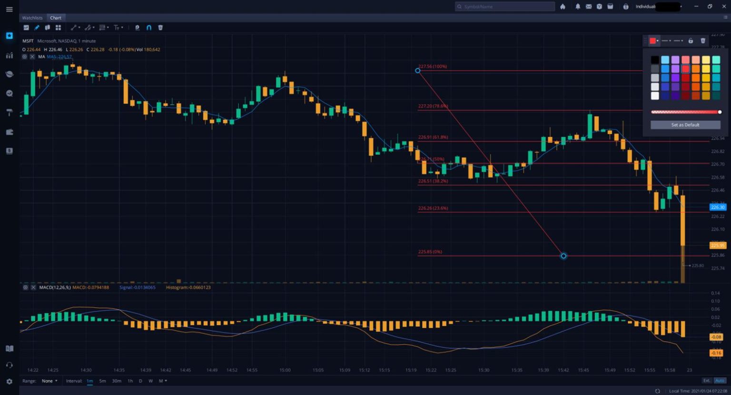Select the Chart tab

pos(56,18)
